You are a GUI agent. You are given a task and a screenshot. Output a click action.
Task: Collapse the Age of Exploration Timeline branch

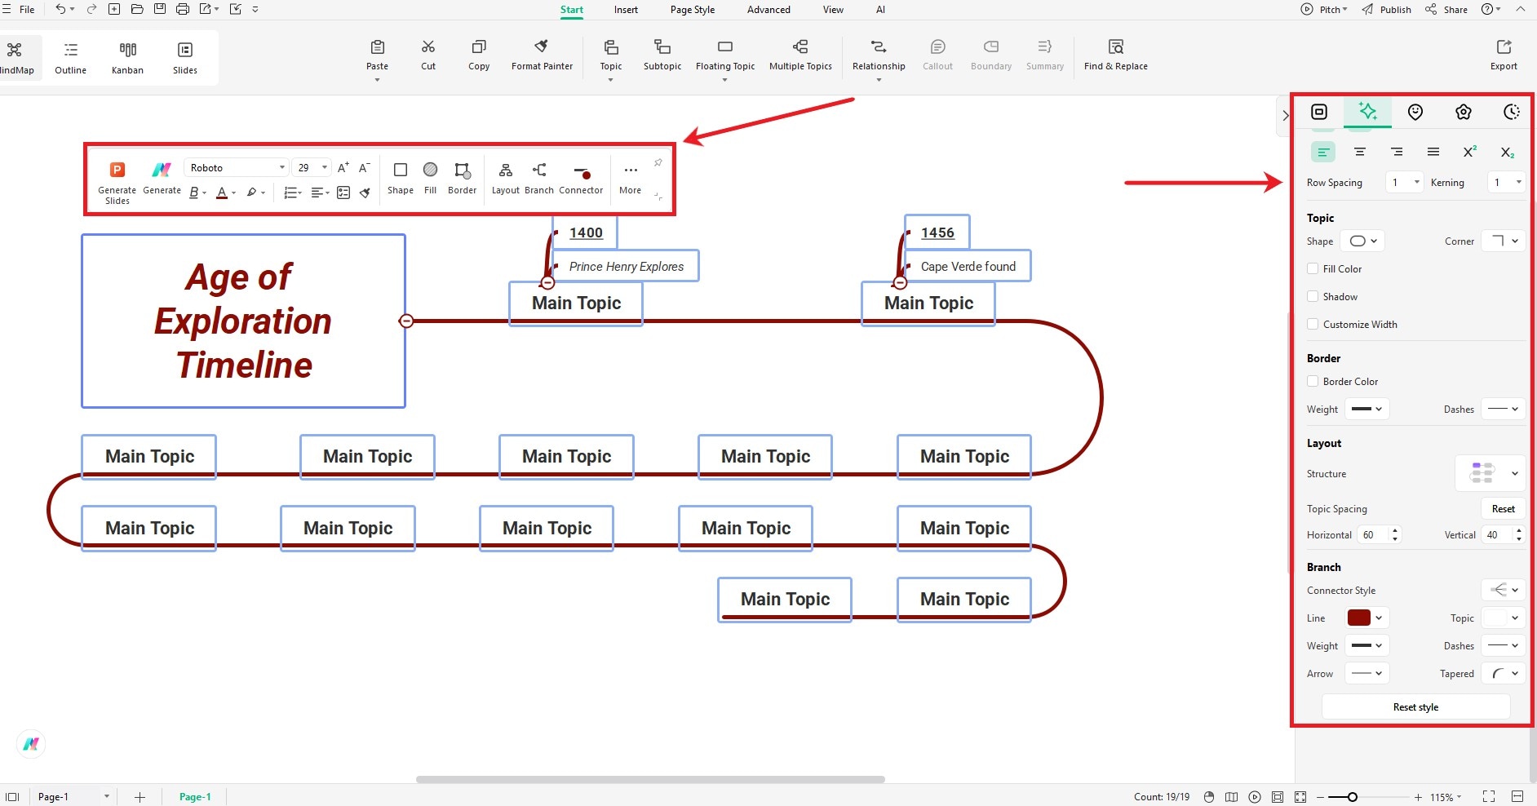pyautogui.click(x=406, y=321)
